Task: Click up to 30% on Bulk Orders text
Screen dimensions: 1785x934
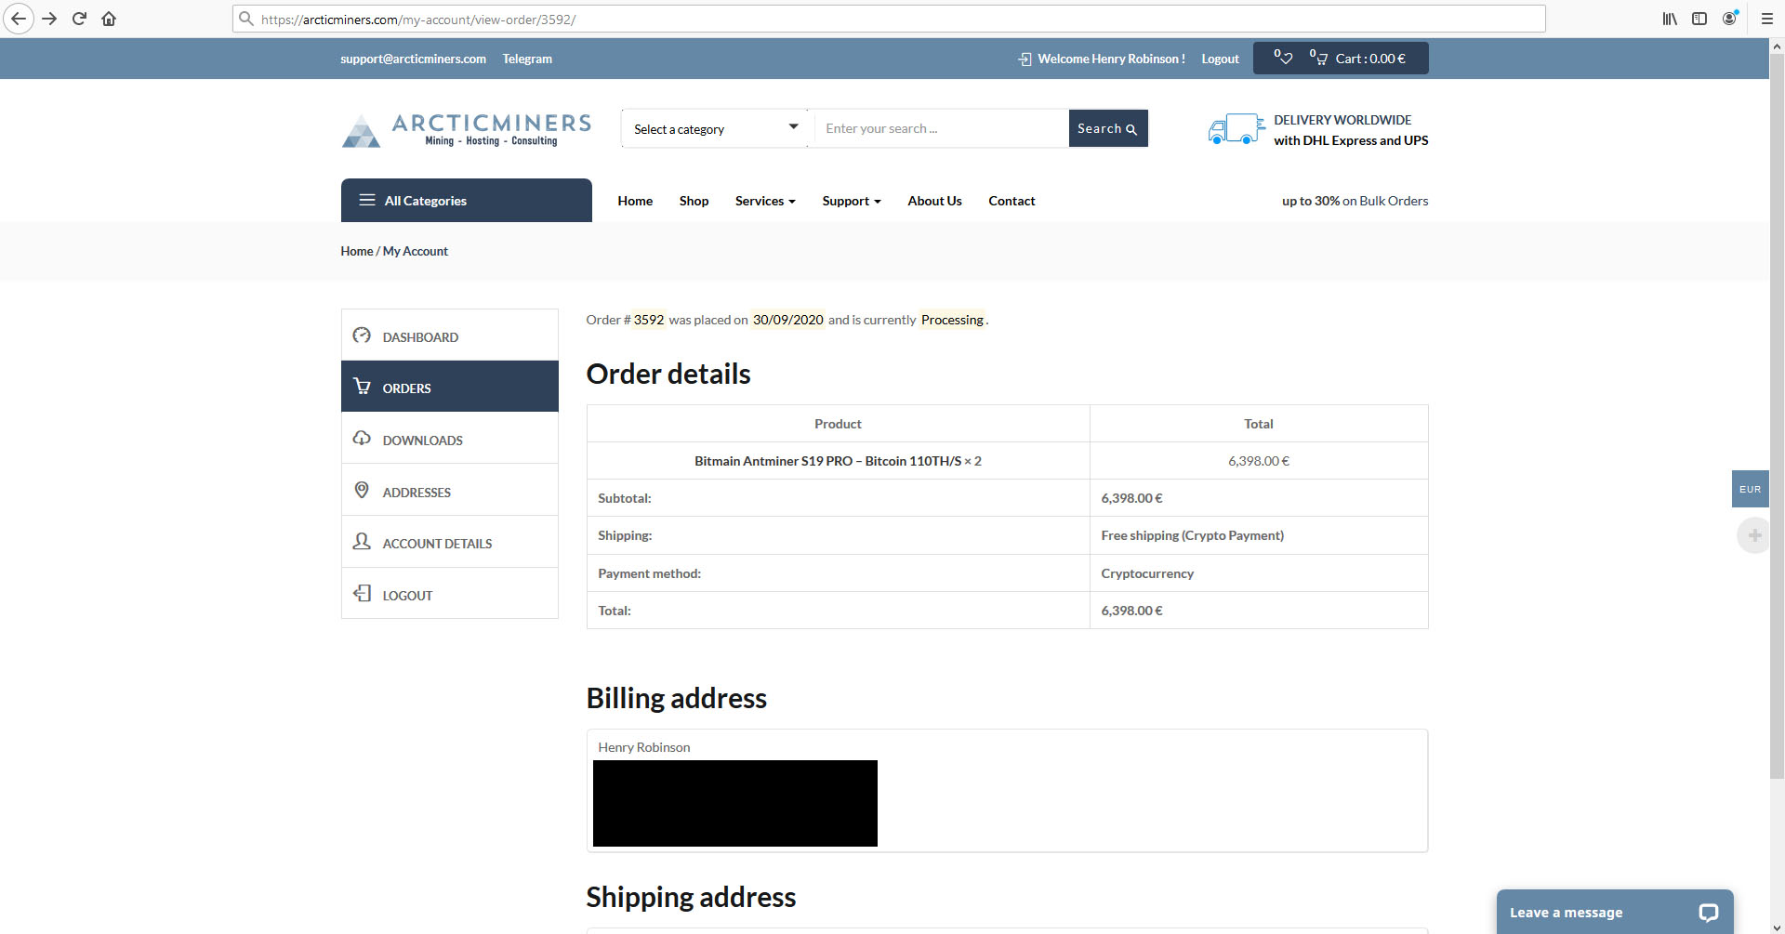Action: coord(1355,201)
